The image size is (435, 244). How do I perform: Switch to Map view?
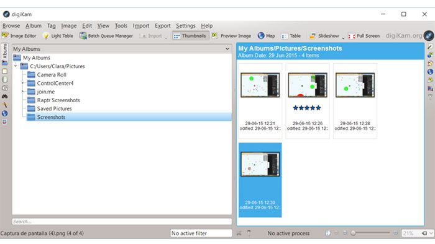(x=266, y=36)
